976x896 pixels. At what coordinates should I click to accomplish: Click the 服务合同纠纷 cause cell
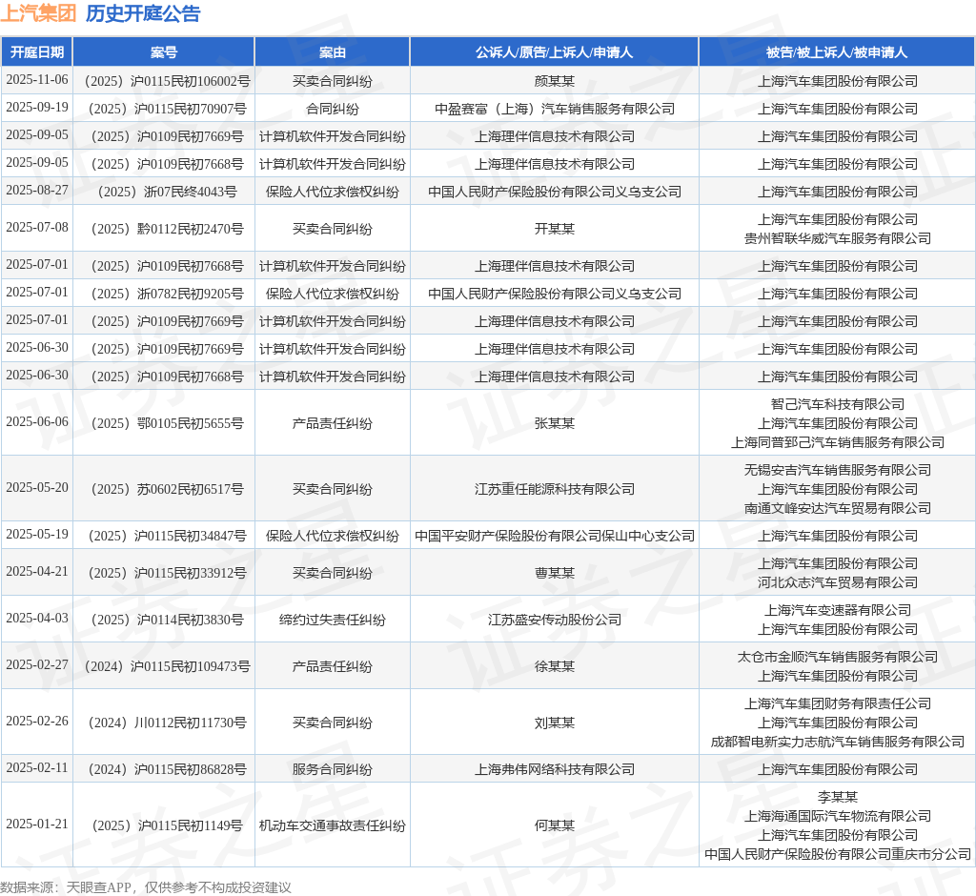[333, 769]
